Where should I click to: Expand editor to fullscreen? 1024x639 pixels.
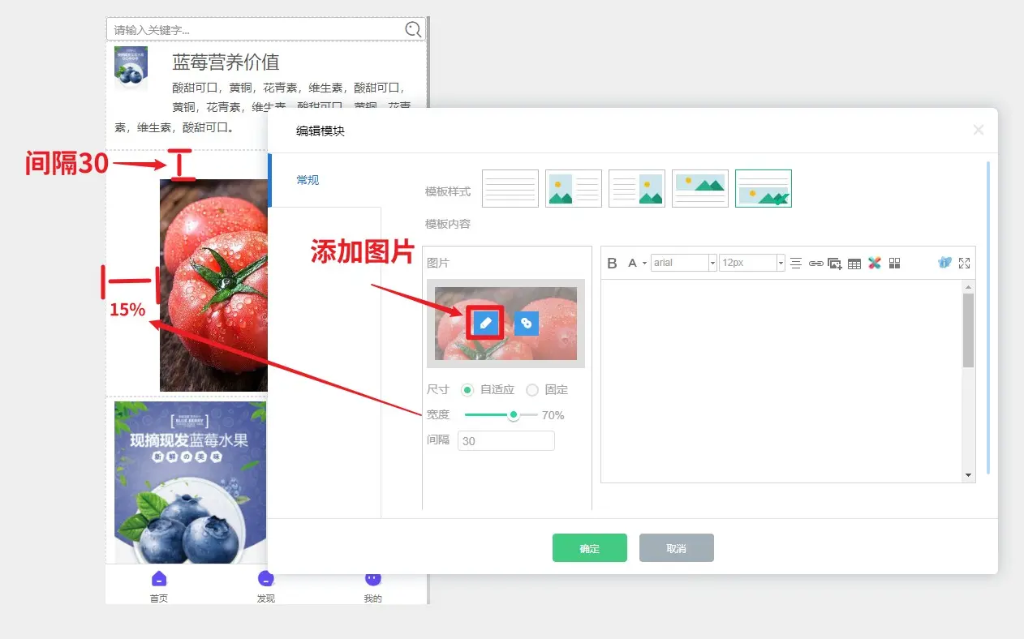tap(964, 263)
